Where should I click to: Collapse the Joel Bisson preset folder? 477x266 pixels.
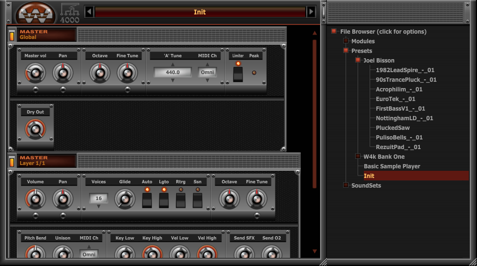(x=358, y=60)
